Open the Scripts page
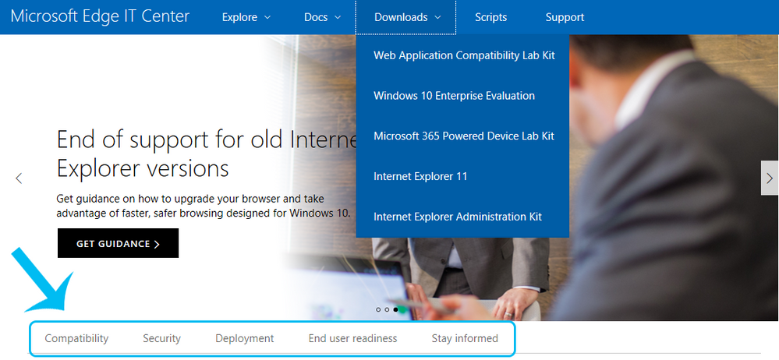 [490, 17]
